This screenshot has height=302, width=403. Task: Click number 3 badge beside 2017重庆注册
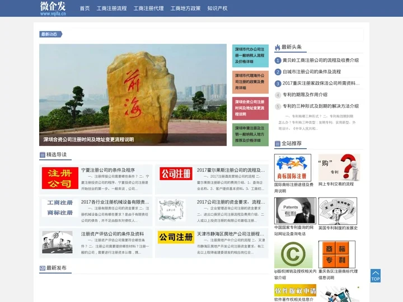[278, 83]
